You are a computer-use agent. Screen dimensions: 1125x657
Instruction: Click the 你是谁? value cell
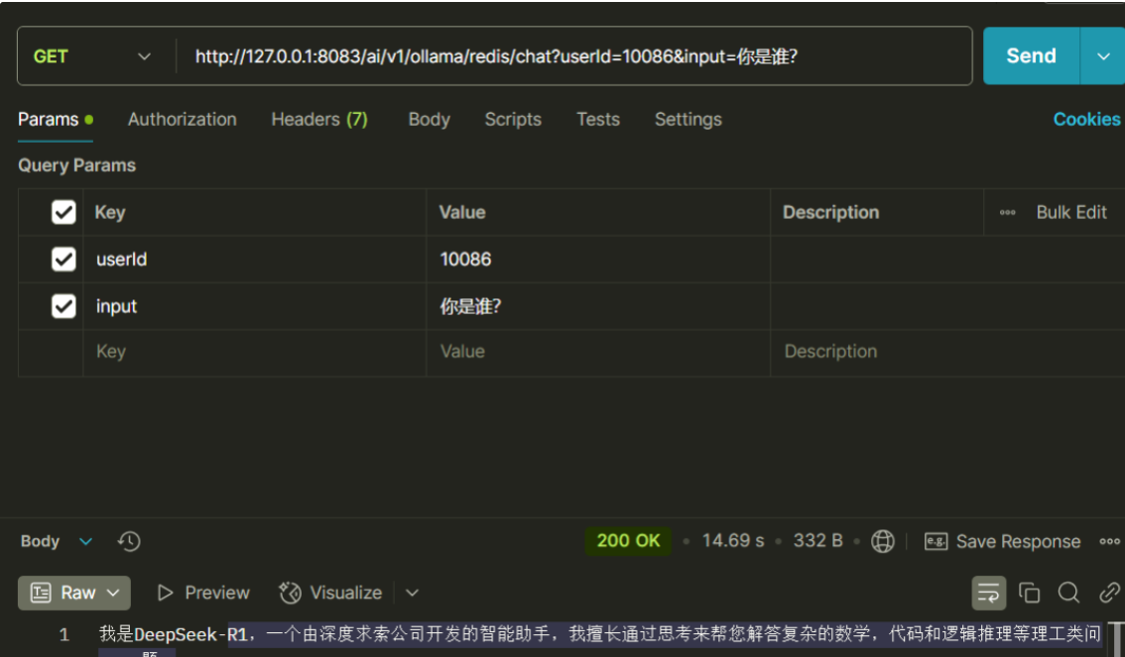[598, 306]
